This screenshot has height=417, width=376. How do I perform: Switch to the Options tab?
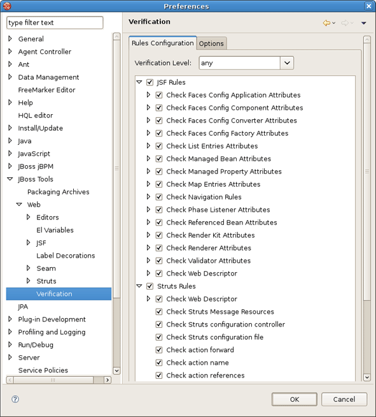211,43
